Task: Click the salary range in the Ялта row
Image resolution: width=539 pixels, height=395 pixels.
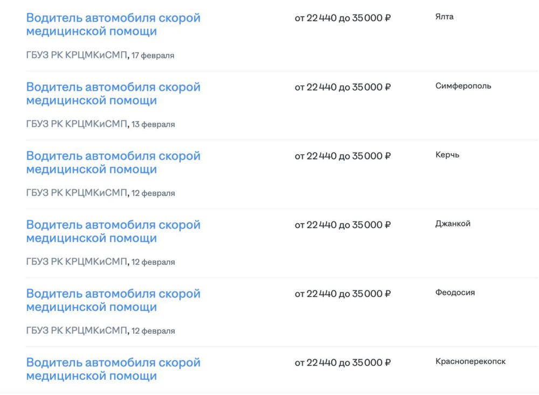Action: [342, 18]
